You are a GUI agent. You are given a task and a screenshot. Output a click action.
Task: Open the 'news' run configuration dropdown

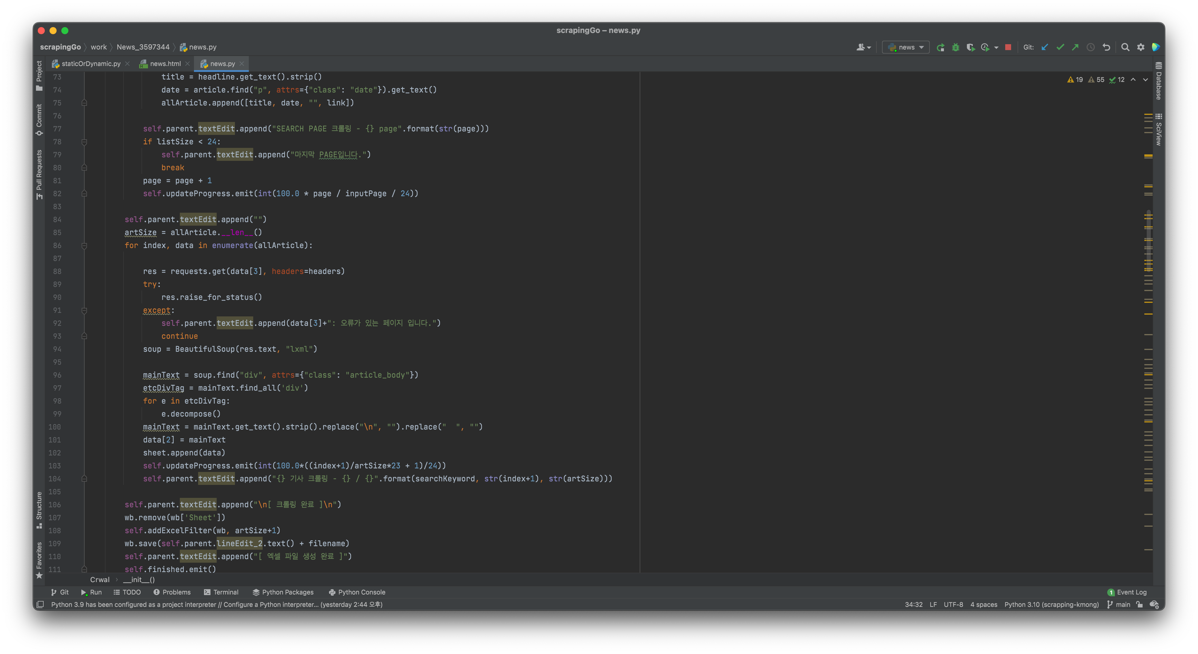[x=906, y=47]
